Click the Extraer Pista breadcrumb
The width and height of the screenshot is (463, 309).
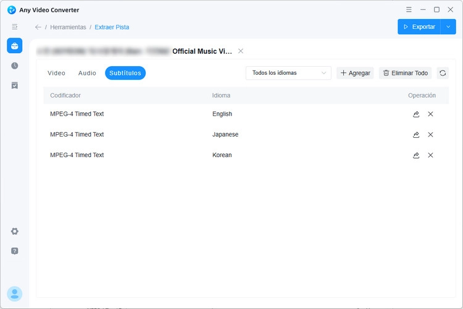(112, 27)
